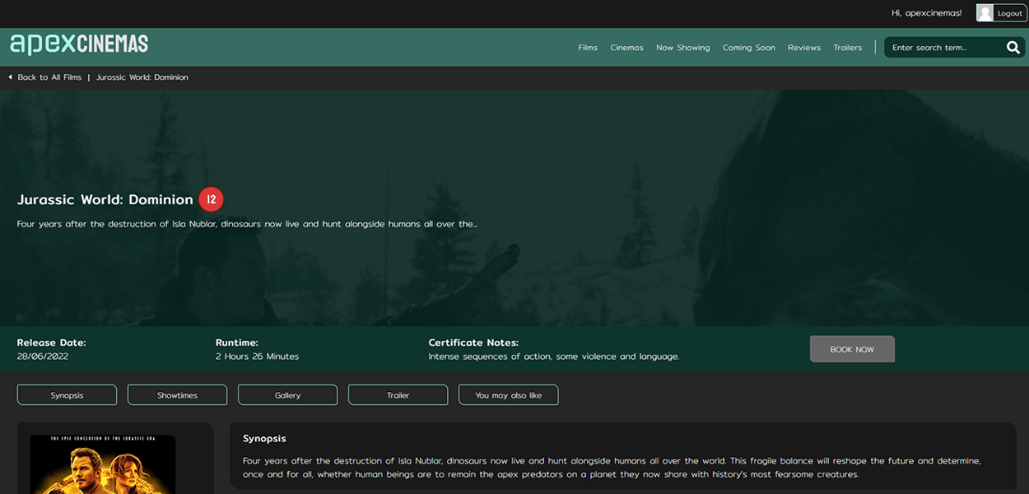Select the Showtimes tab button
Viewport: 1029px width, 494px height.
177,395
